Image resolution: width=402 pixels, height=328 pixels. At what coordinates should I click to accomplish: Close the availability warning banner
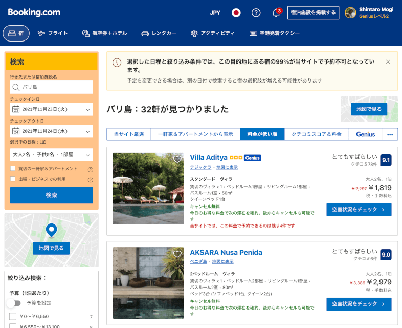[388, 61]
